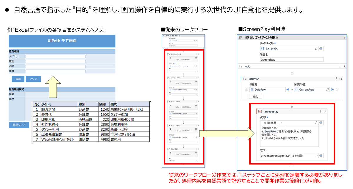Select the タクシー利用 cell
The width and height of the screenshot is (353, 189).
tap(59, 129)
